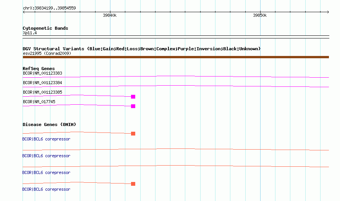The height and width of the screenshot is (201, 340).
Task: Click the orange exon box of first OMIM gene
Action: pyautogui.click(x=133, y=134)
